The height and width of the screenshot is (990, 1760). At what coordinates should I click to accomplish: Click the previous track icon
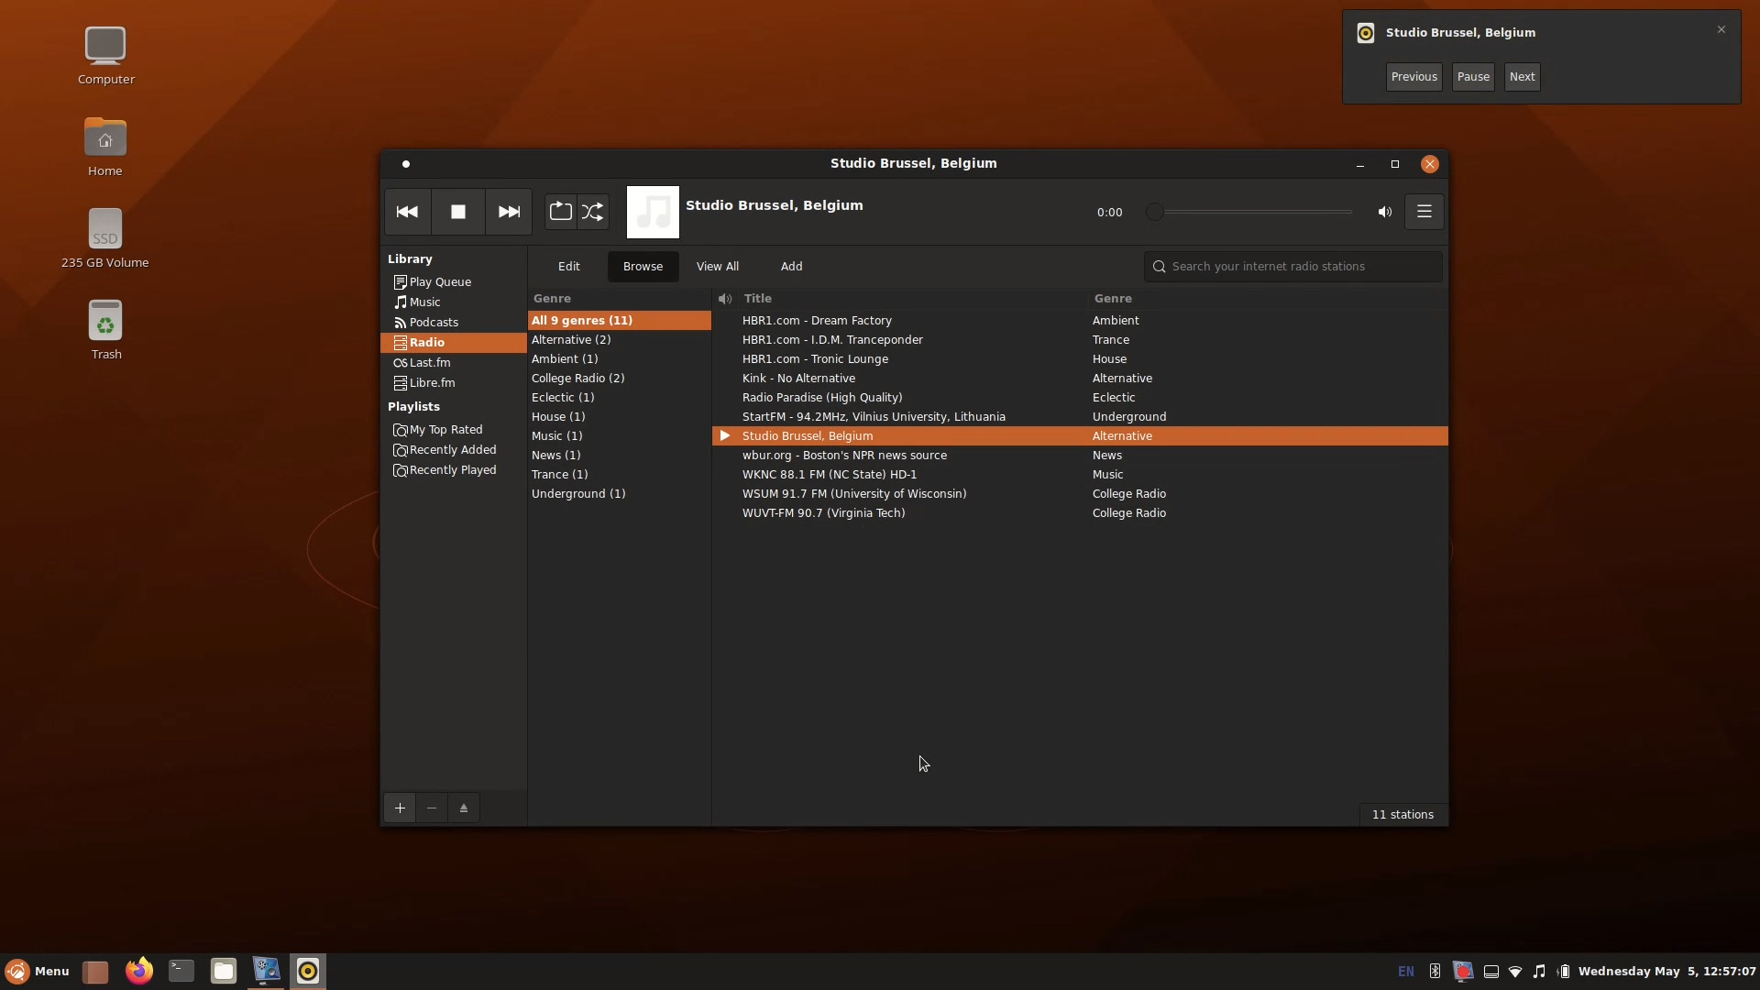click(x=407, y=212)
